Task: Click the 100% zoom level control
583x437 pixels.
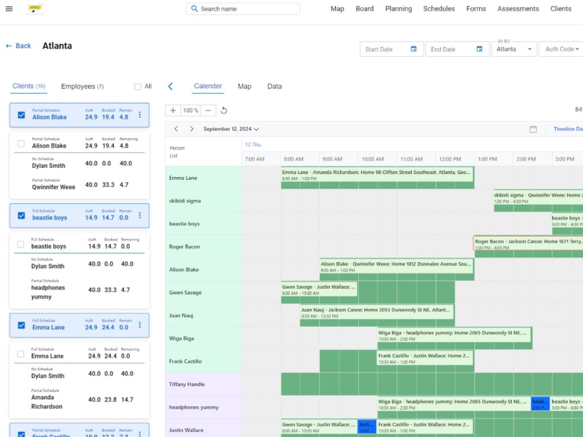Action: pos(190,110)
